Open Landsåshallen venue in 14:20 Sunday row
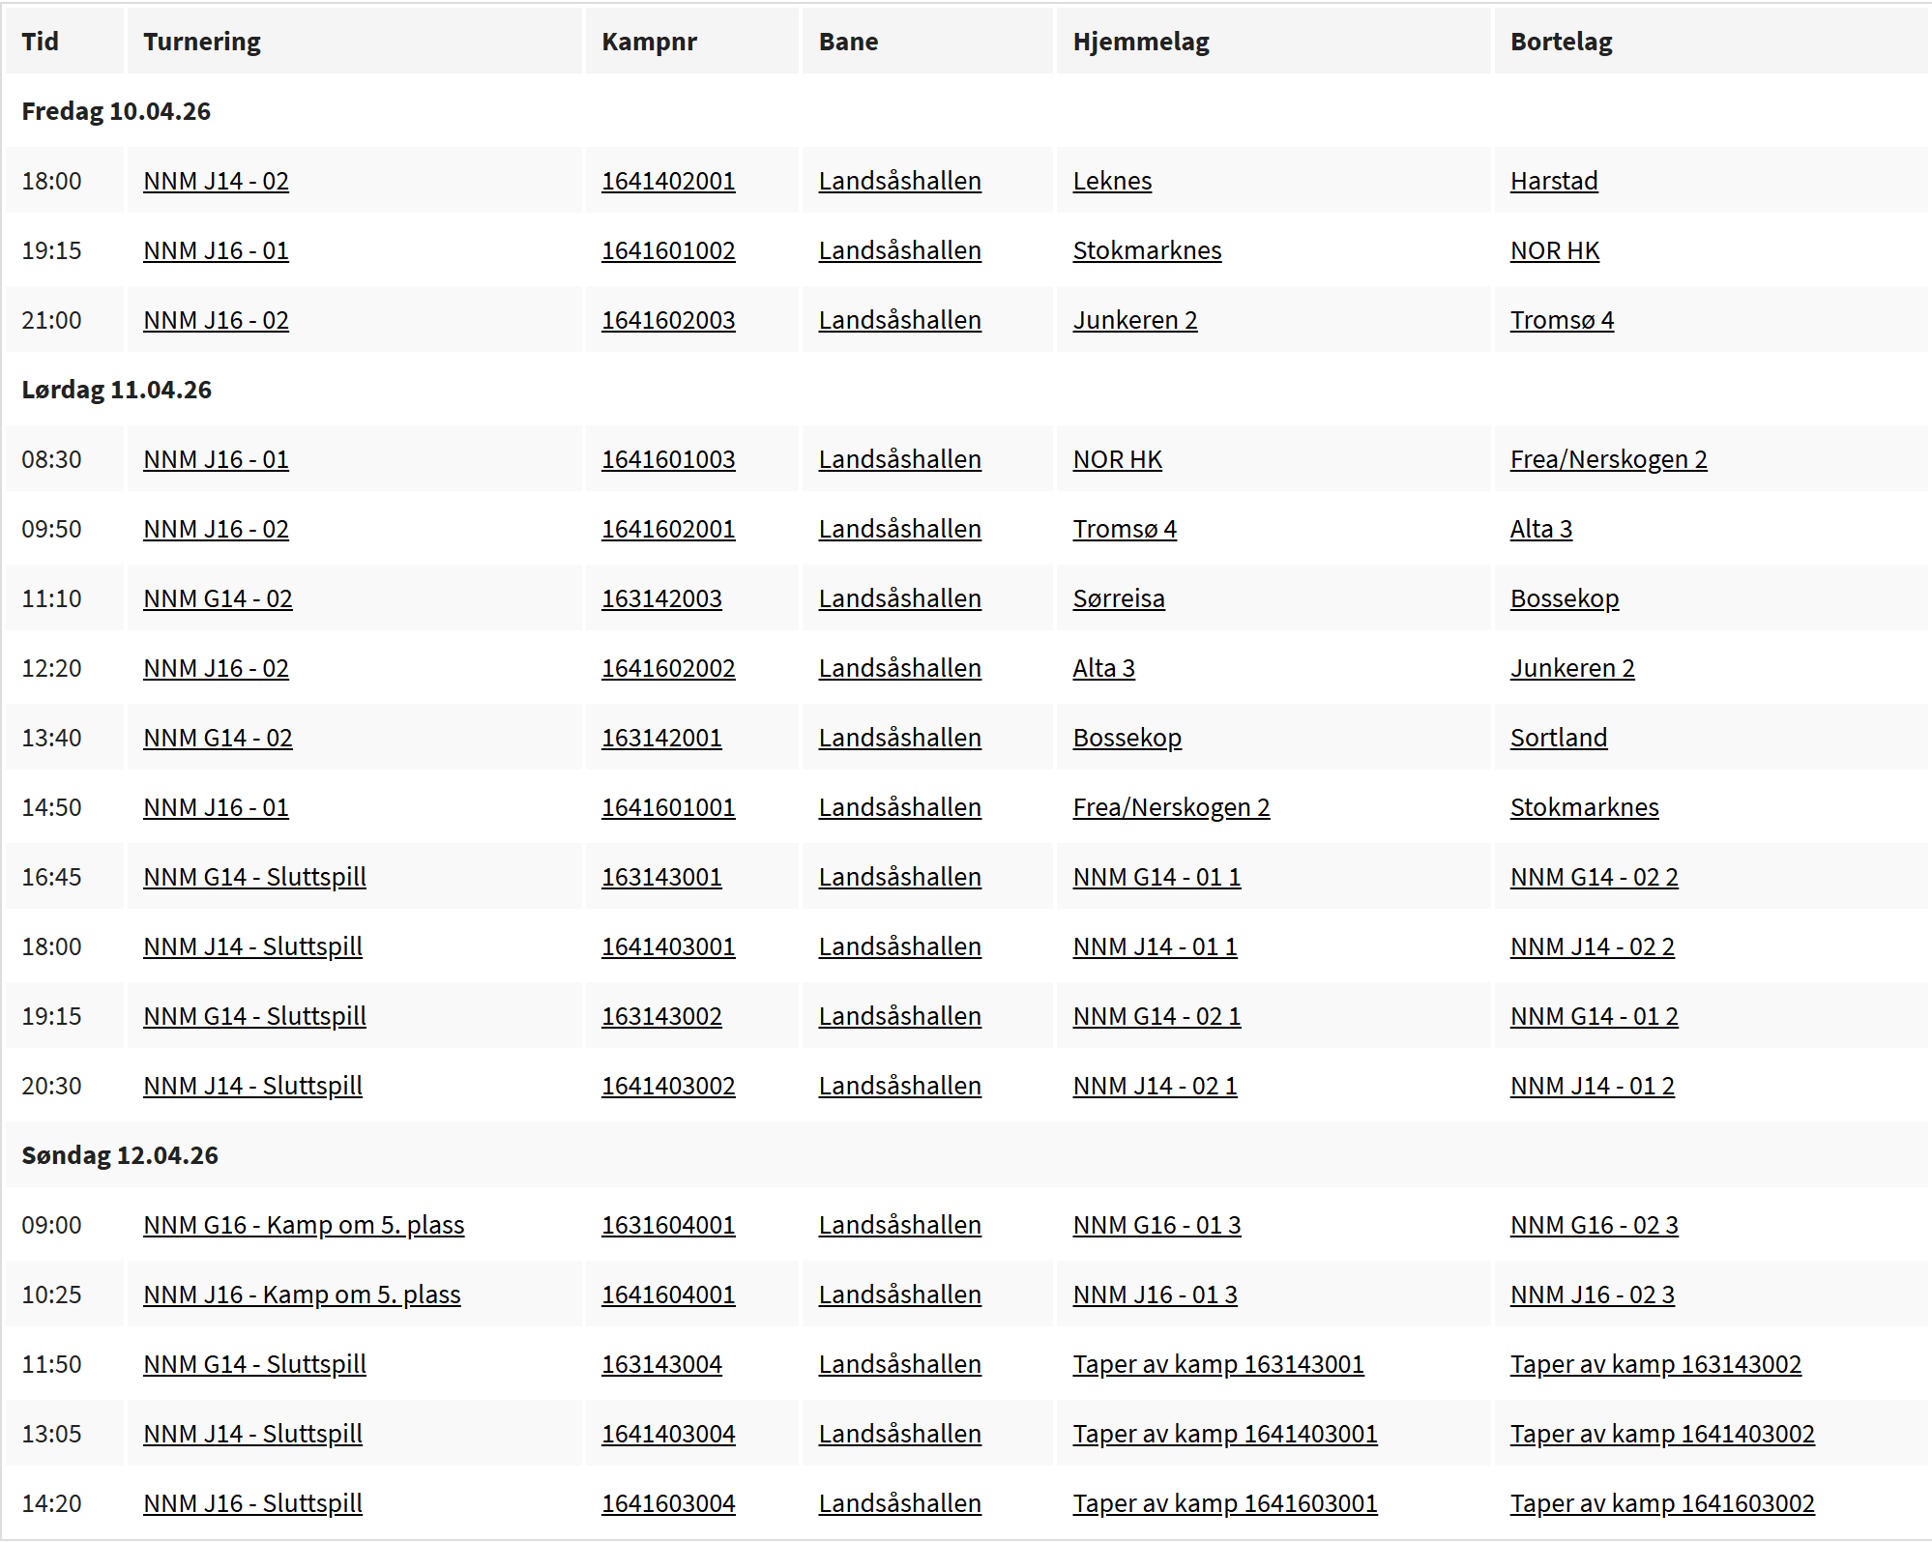Screen dimensions: 1932x1542 click(x=899, y=1503)
